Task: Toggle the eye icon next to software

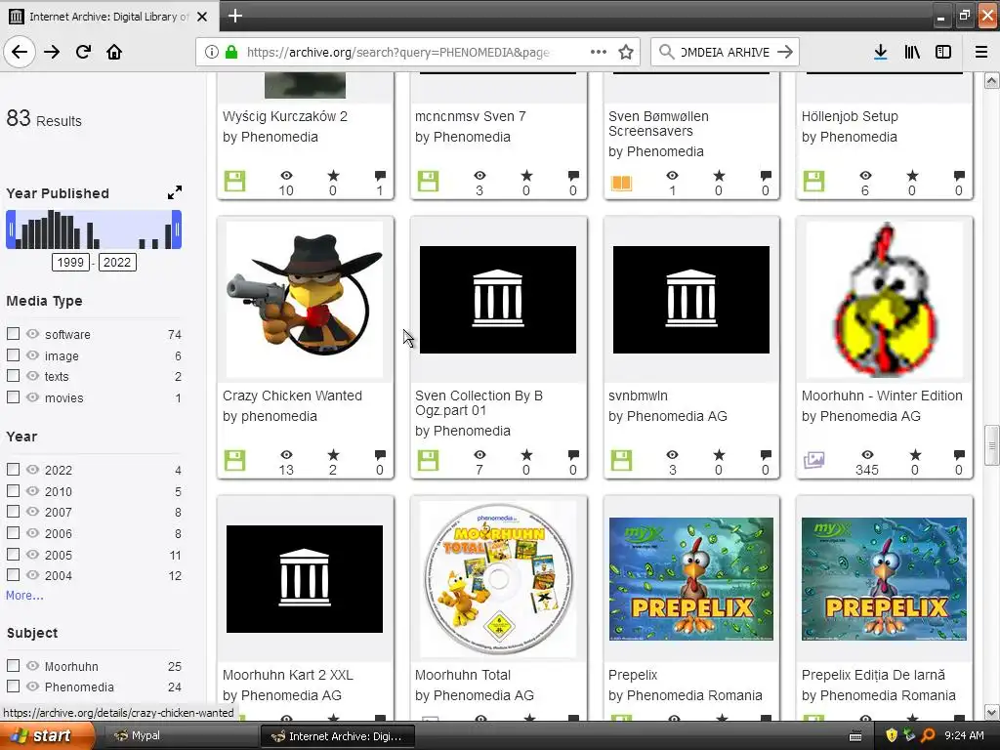Action: pyautogui.click(x=32, y=334)
